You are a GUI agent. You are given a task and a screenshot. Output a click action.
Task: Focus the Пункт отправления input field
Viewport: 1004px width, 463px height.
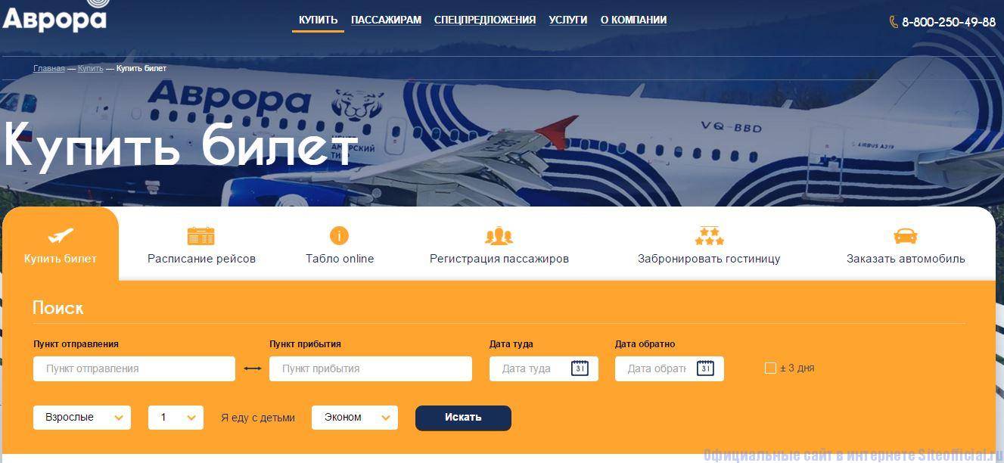[x=134, y=368]
